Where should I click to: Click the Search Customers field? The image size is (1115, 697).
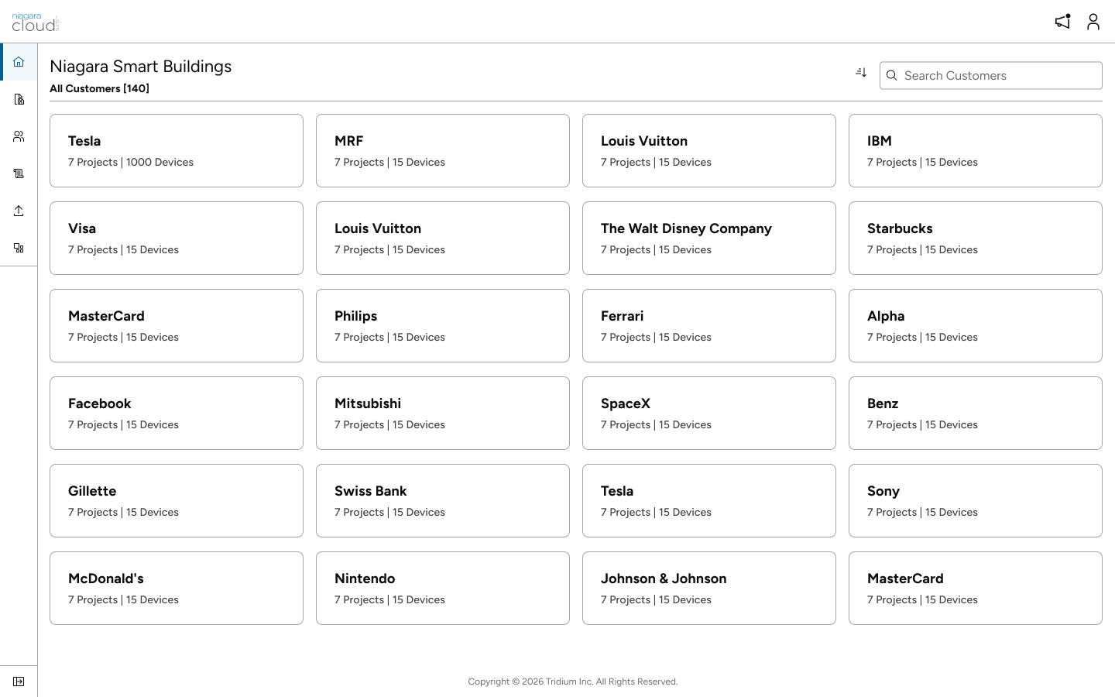[x=991, y=75]
